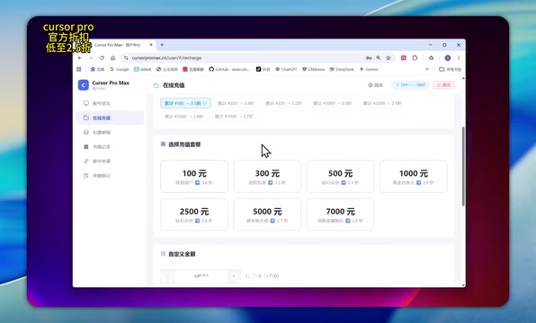
Task: Open the GitHub bookmark
Action: 229,69
